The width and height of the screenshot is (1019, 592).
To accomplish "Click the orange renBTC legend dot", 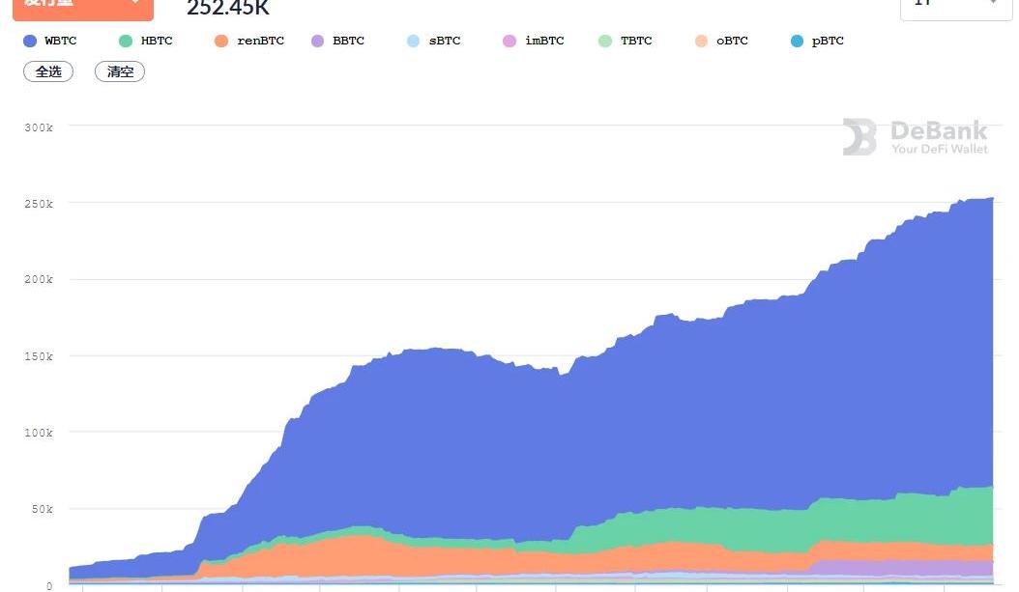I will tap(221, 42).
